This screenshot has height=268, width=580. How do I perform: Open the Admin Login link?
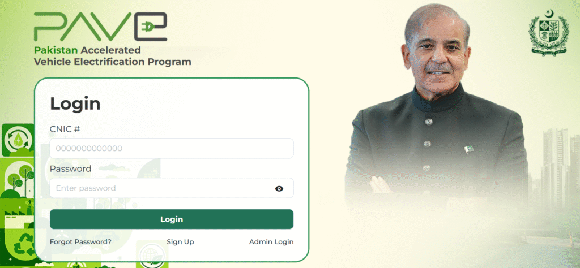[x=271, y=242]
